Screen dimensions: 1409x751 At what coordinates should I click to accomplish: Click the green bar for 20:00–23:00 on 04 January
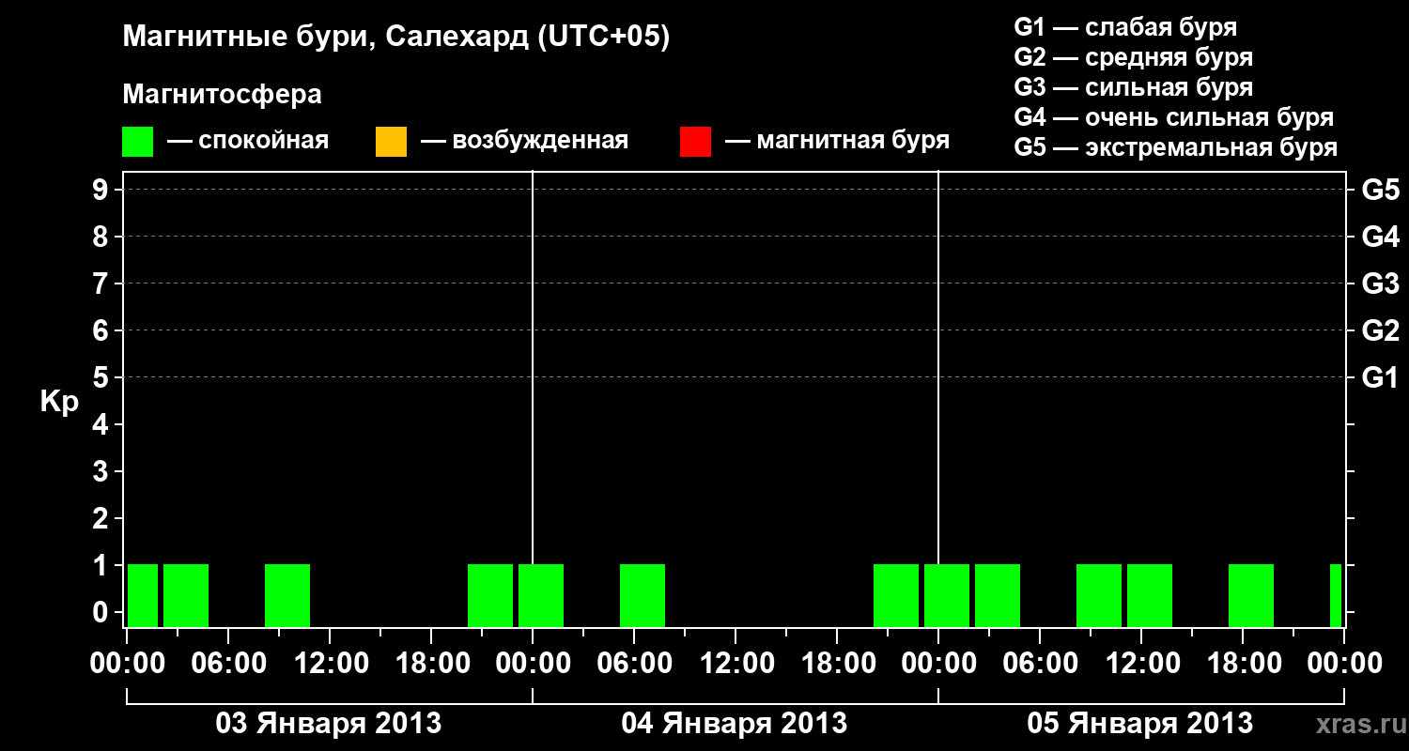(896, 595)
